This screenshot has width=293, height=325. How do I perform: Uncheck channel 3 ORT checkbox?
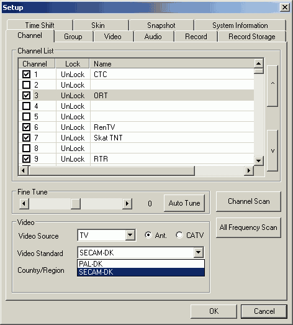[x=26, y=95]
